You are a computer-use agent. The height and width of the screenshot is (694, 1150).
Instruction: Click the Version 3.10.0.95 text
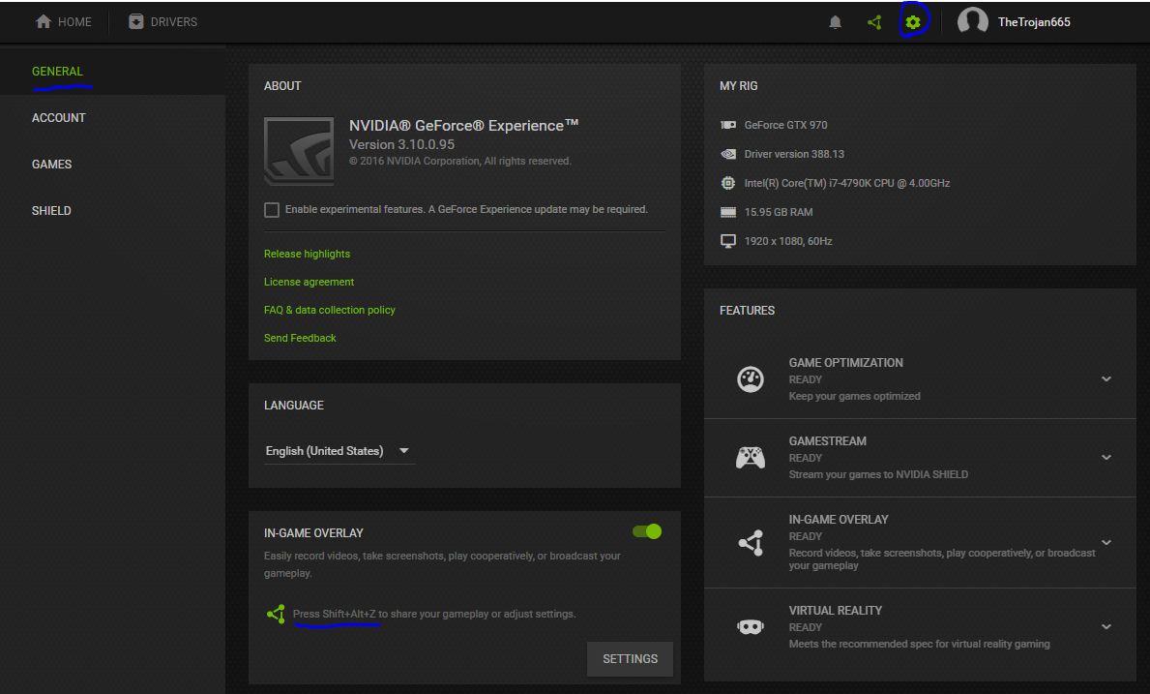(x=402, y=144)
